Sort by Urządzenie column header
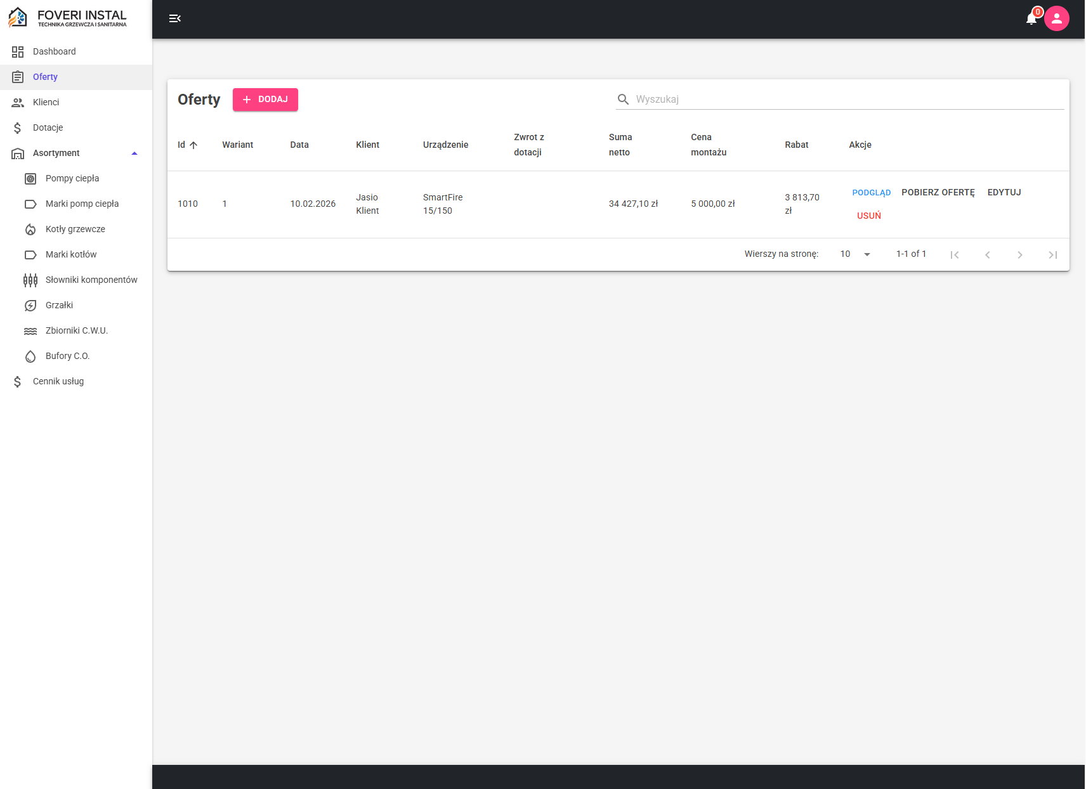 point(446,145)
